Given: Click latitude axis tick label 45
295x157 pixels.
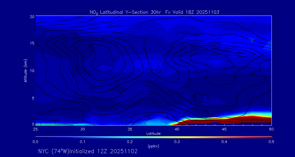Looking at the screenshot, I should (x=224, y=129).
